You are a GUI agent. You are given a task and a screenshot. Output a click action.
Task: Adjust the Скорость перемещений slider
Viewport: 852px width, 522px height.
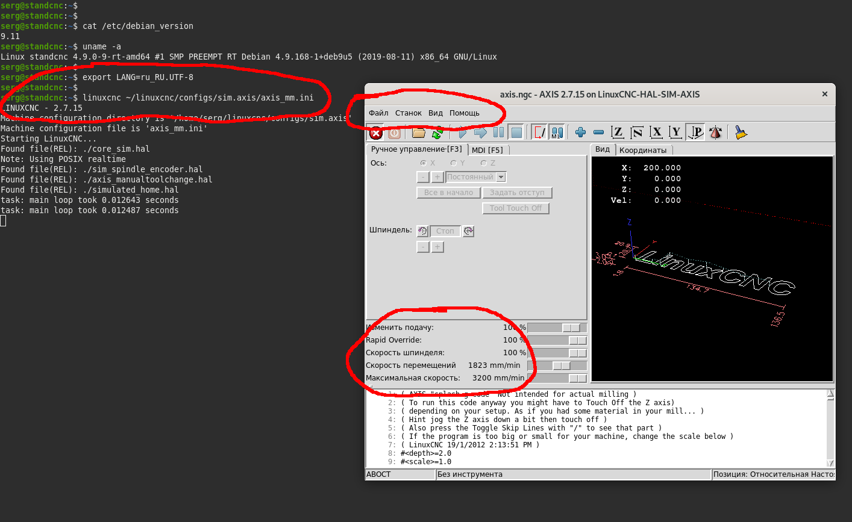(x=557, y=365)
